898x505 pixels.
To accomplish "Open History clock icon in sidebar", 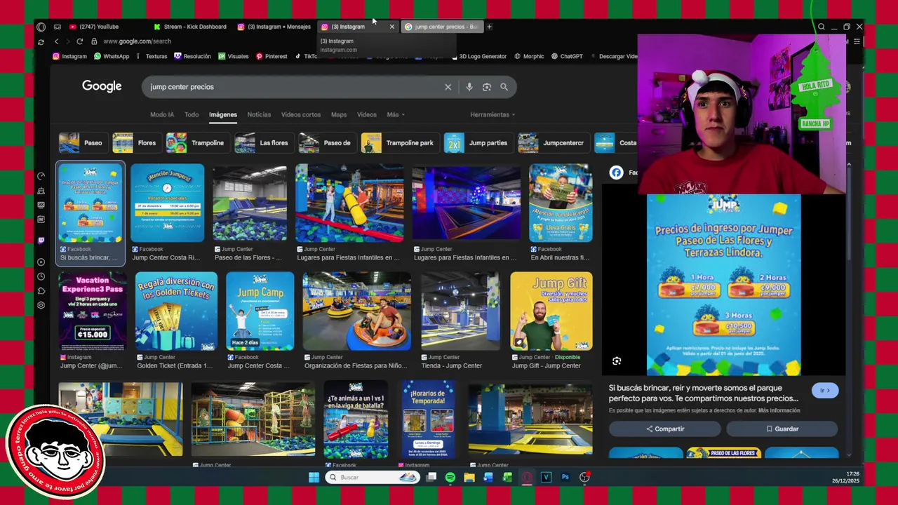I will 41,276.
